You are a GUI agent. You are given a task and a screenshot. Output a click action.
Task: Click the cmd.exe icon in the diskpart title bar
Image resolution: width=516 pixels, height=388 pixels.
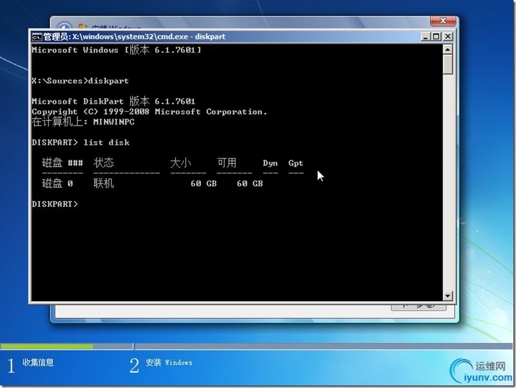37,37
